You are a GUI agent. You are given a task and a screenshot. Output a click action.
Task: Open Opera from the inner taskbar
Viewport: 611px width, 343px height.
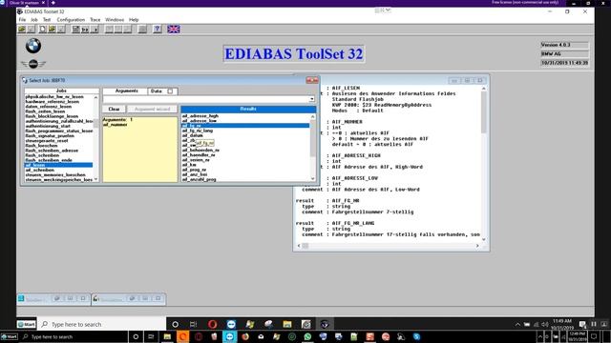click(x=212, y=324)
